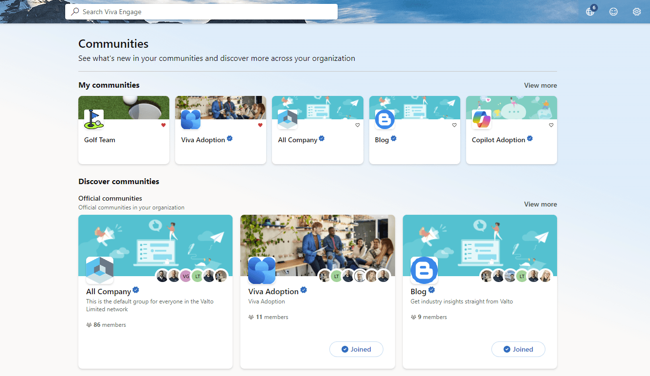Click the Search Viva Engage field
Viewport: 650px width, 376px height.
point(201,12)
